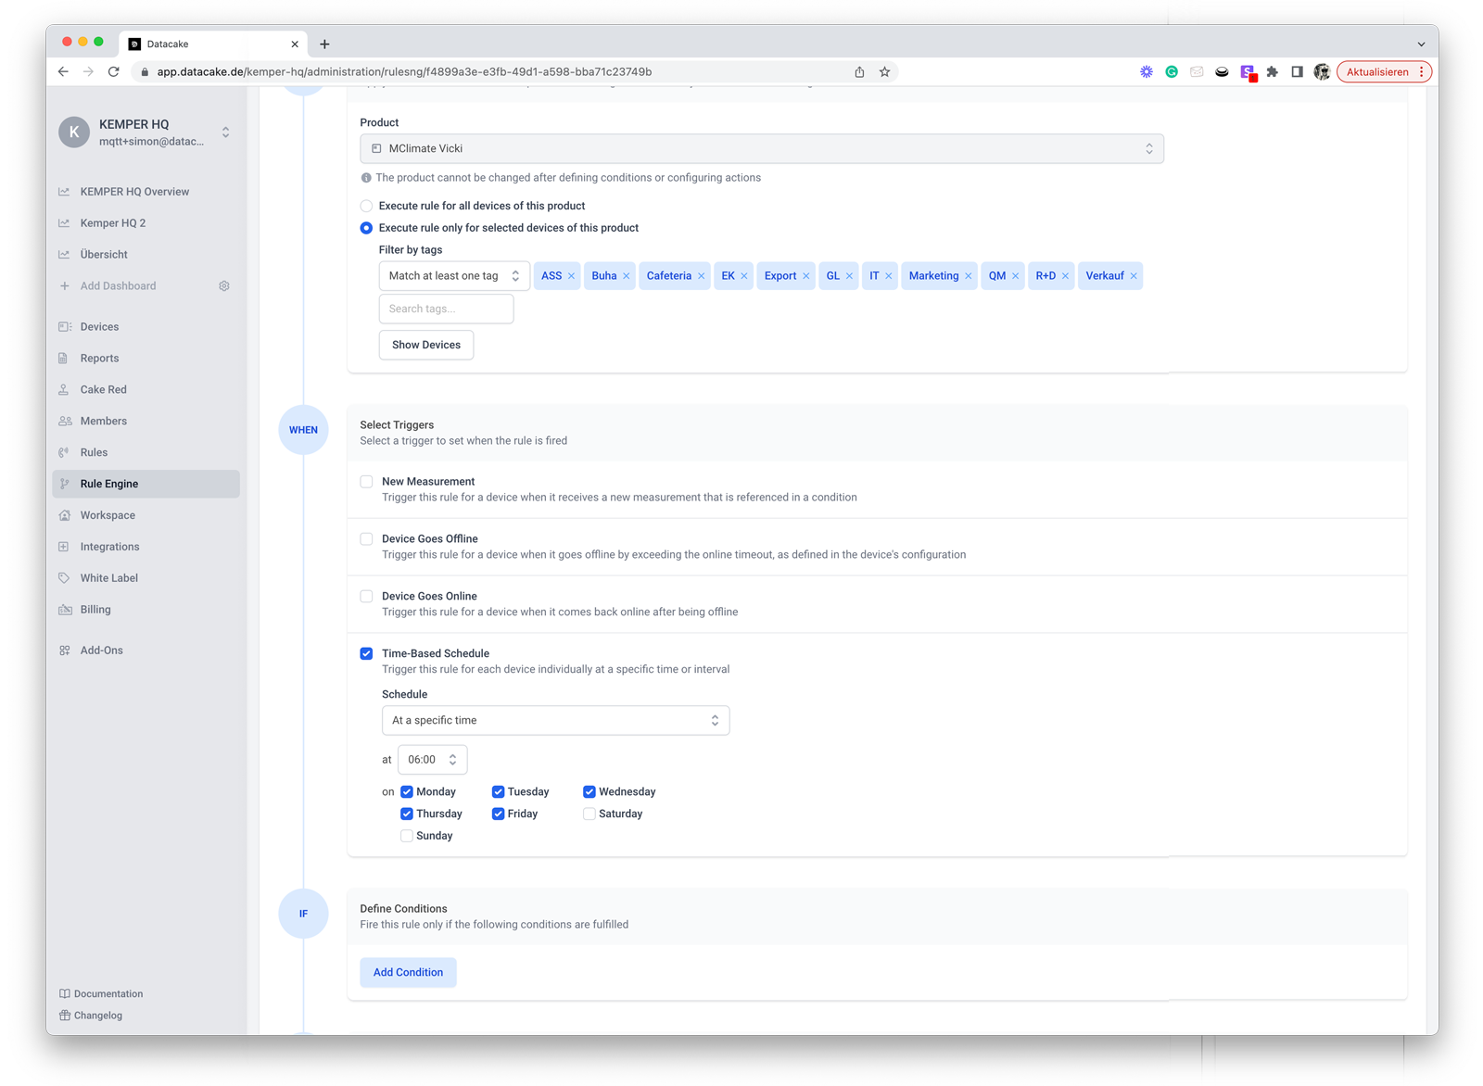This screenshot has height=1086, width=1483.
Task: Remove the GL tag
Action: (x=849, y=276)
